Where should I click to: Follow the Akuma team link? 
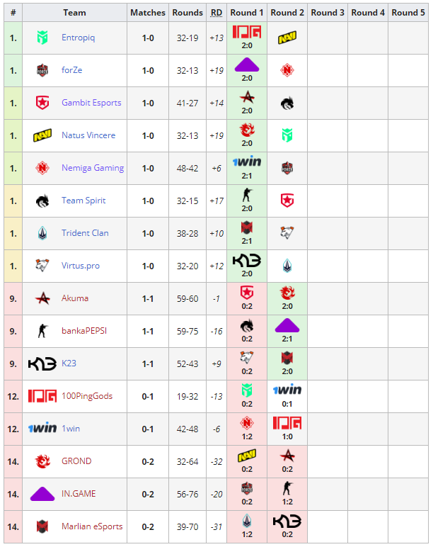75,298
